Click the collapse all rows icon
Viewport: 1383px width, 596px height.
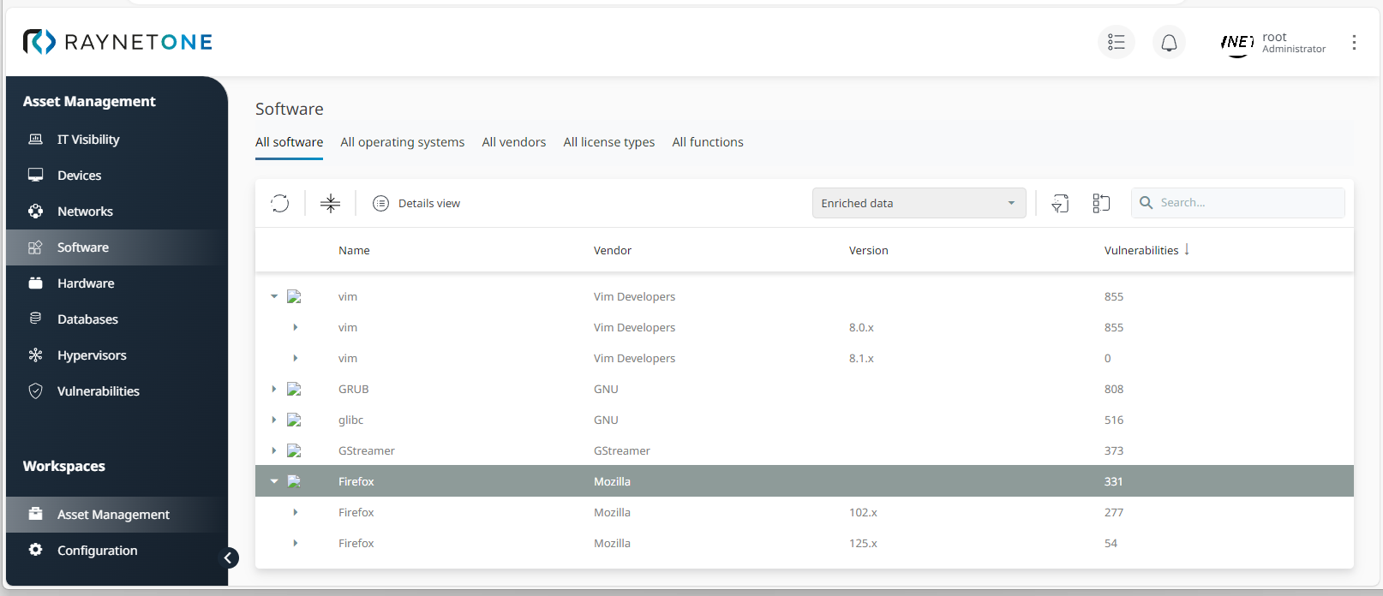pyautogui.click(x=330, y=203)
